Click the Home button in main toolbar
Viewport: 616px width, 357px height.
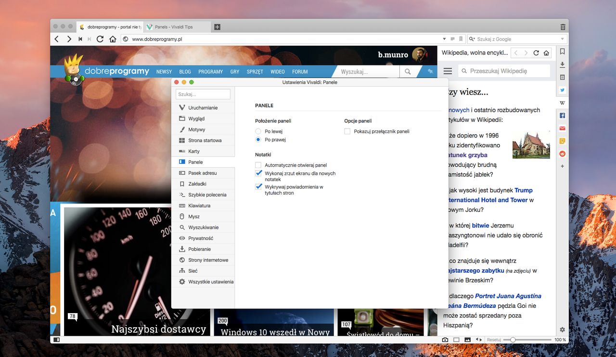coord(113,39)
